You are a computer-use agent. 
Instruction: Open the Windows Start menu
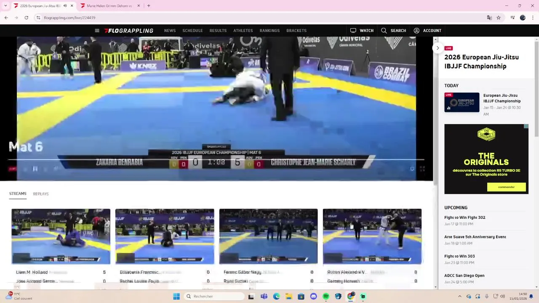176,296
